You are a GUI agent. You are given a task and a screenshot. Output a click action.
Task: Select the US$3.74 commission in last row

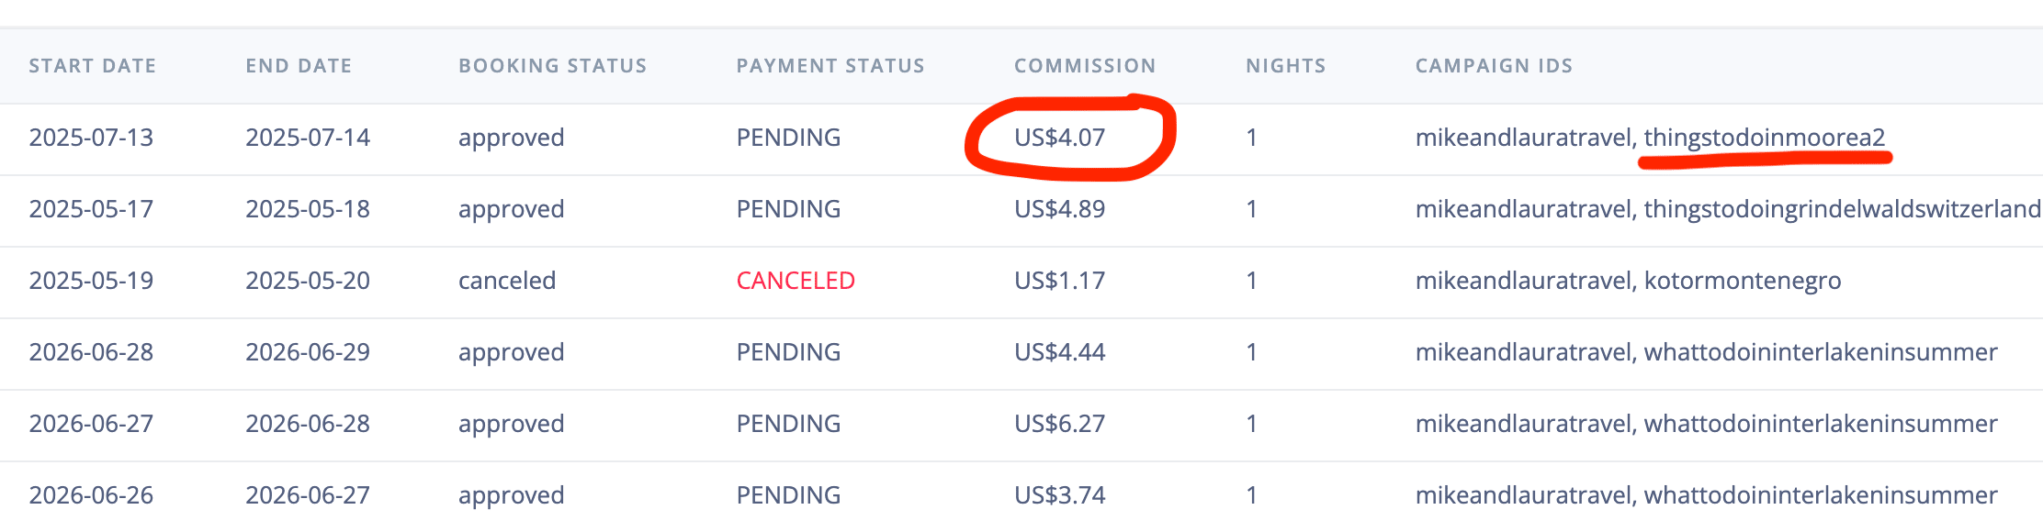tap(1059, 495)
